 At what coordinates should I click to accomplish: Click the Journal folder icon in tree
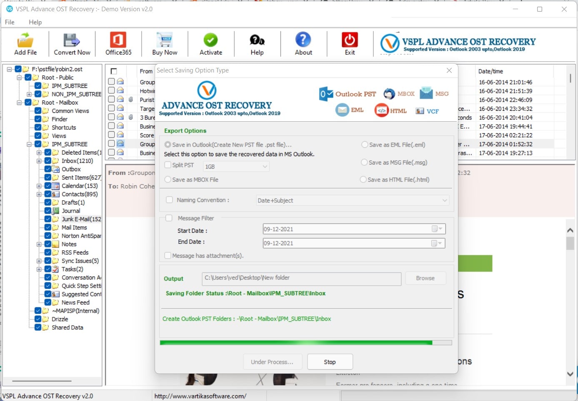[55, 211]
